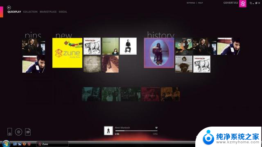Open the disc burn icon
The height and width of the screenshot is (147, 262).
tap(18, 132)
